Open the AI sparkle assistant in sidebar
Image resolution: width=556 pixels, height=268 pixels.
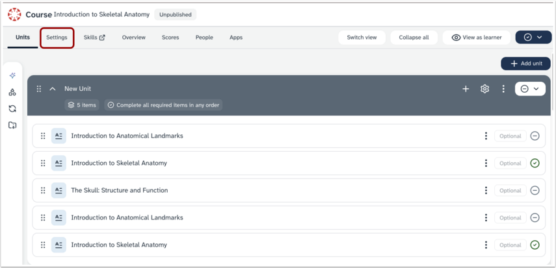[x=12, y=76]
